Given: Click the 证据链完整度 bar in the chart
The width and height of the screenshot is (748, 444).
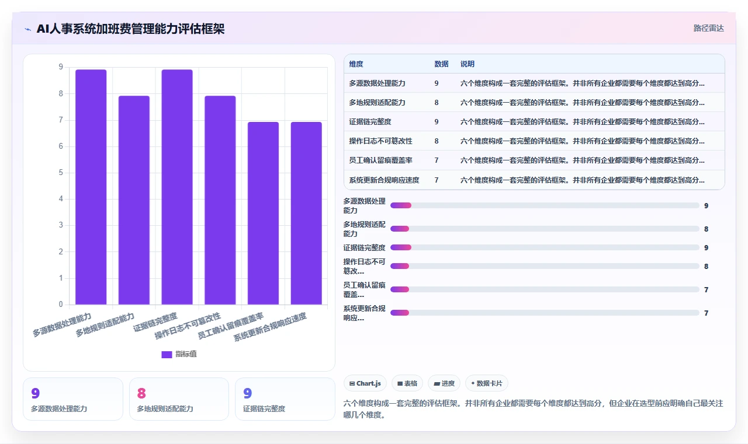Looking at the screenshot, I should tap(177, 187).
